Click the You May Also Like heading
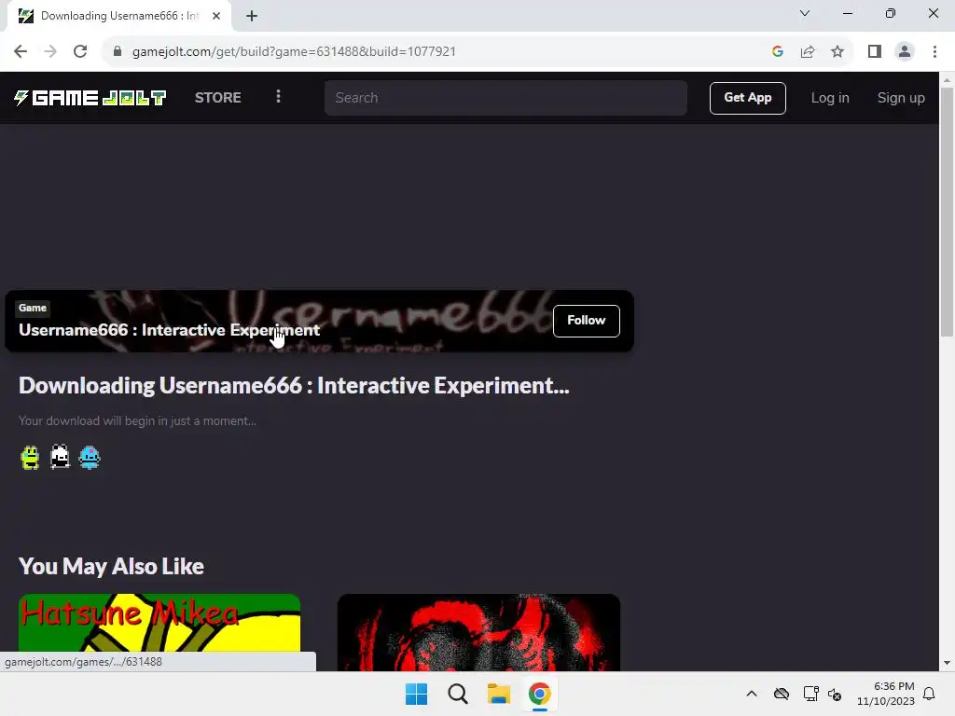The image size is (955, 716). 112,566
